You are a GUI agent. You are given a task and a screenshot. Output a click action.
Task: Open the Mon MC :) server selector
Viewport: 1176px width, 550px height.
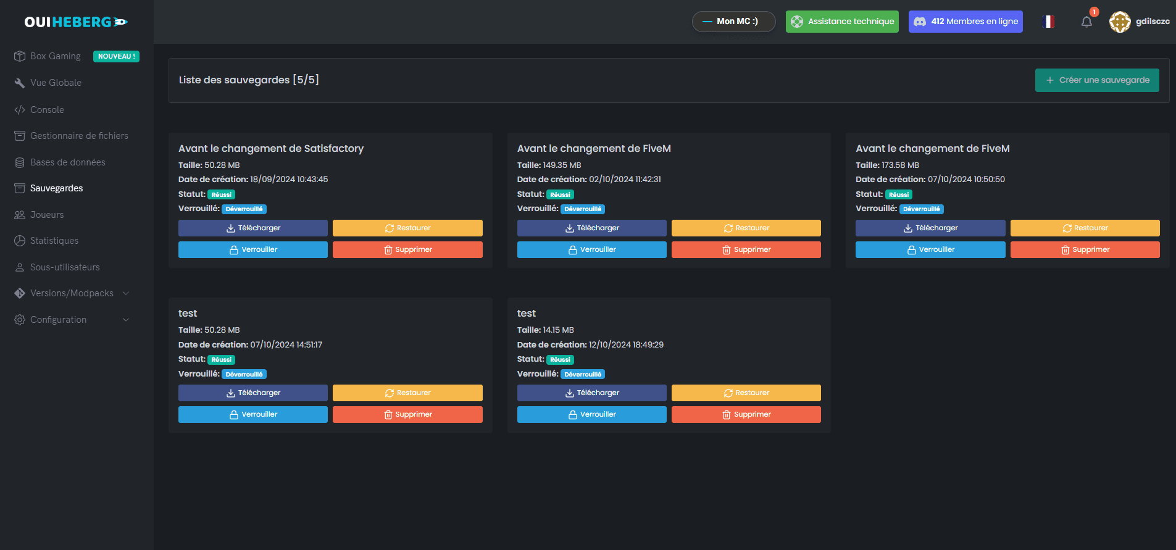tap(733, 22)
